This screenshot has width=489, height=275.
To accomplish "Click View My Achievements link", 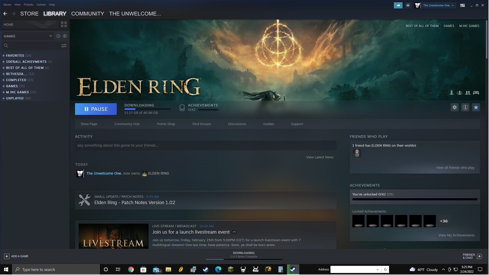I will (457, 235).
